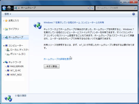
Task: Click the ホームグループ icon in the sidebar
Action: pyautogui.click(x=6, y=37)
